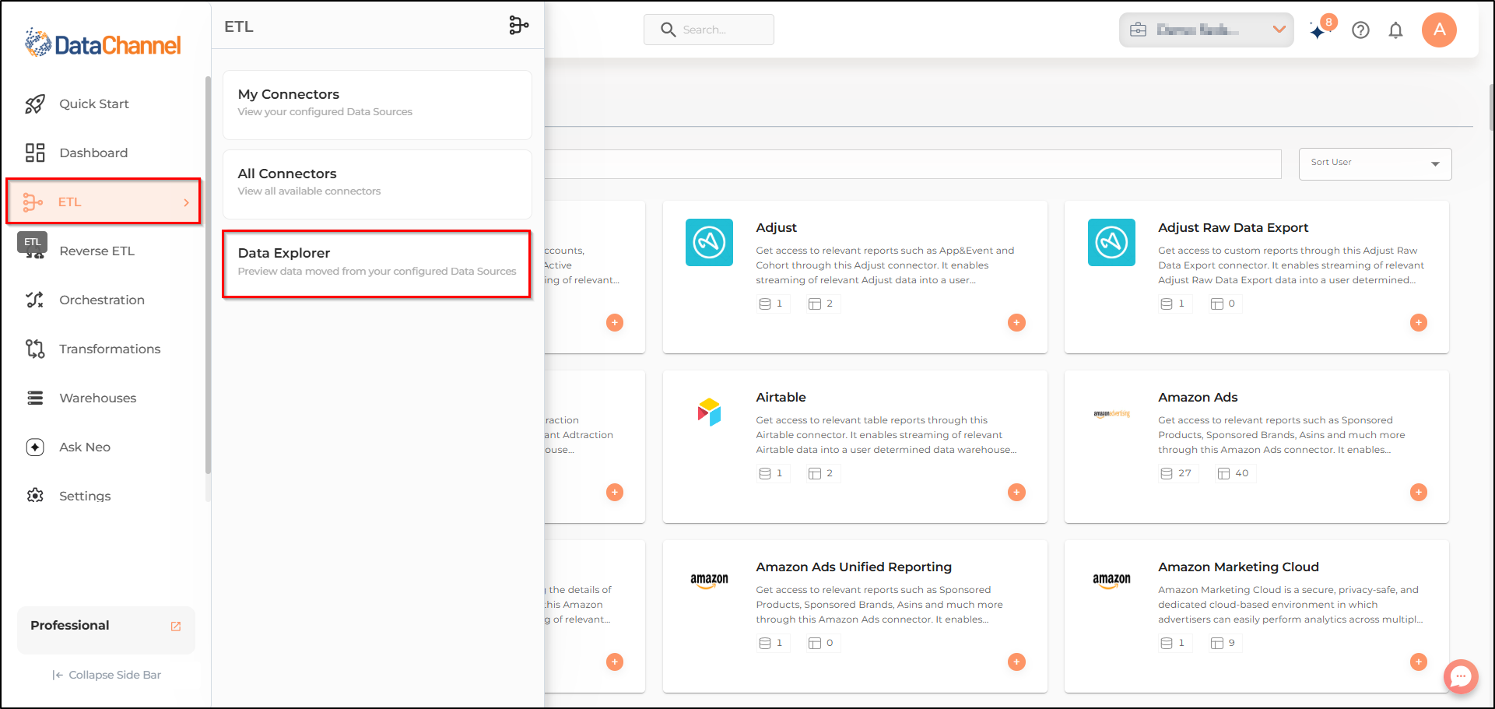Open the help question mark icon
The image size is (1495, 709).
[x=1360, y=30]
